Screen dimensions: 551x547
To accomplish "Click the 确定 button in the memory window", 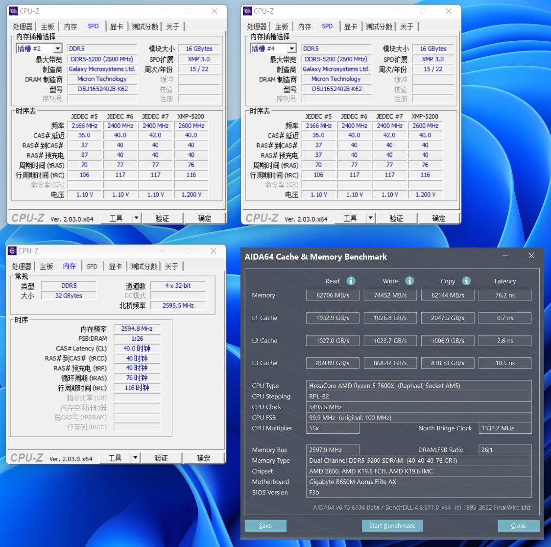I will pos(203,457).
